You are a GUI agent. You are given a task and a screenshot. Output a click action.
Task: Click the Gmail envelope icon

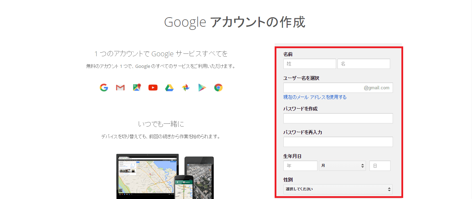[120, 88]
